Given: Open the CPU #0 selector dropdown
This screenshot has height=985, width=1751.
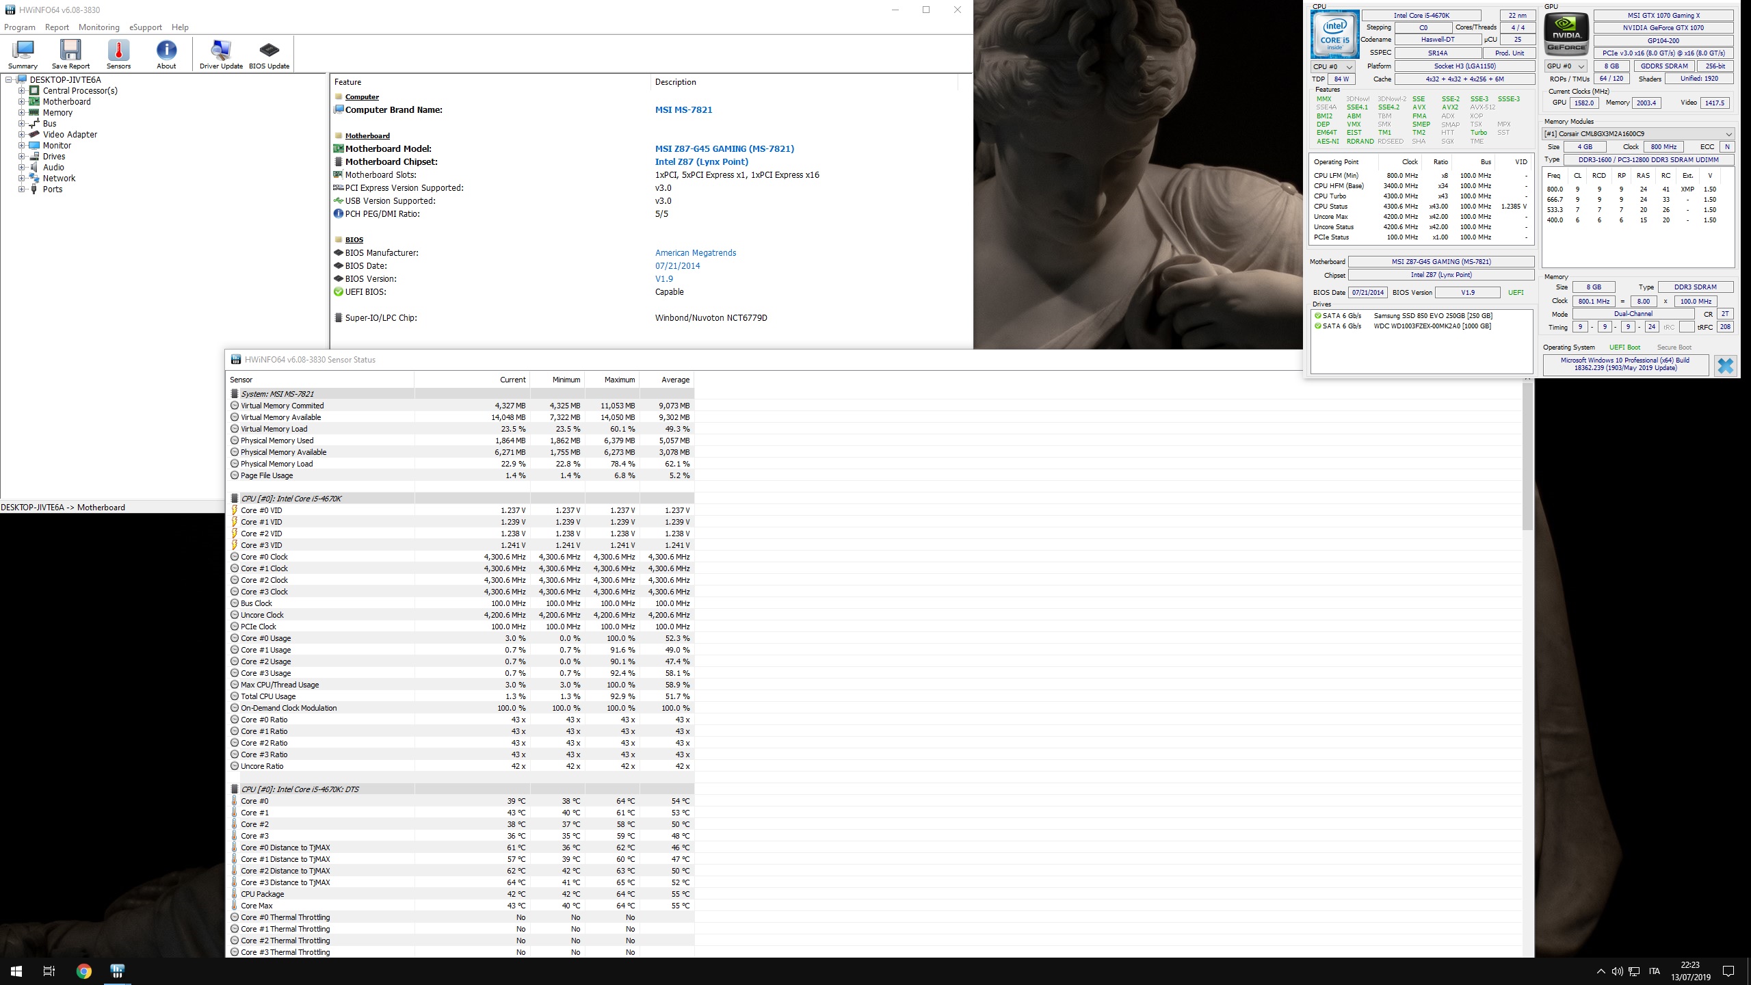Looking at the screenshot, I should click(1332, 66).
